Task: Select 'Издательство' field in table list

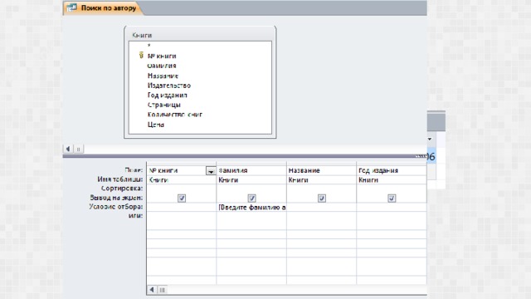Action: pos(169,86)
